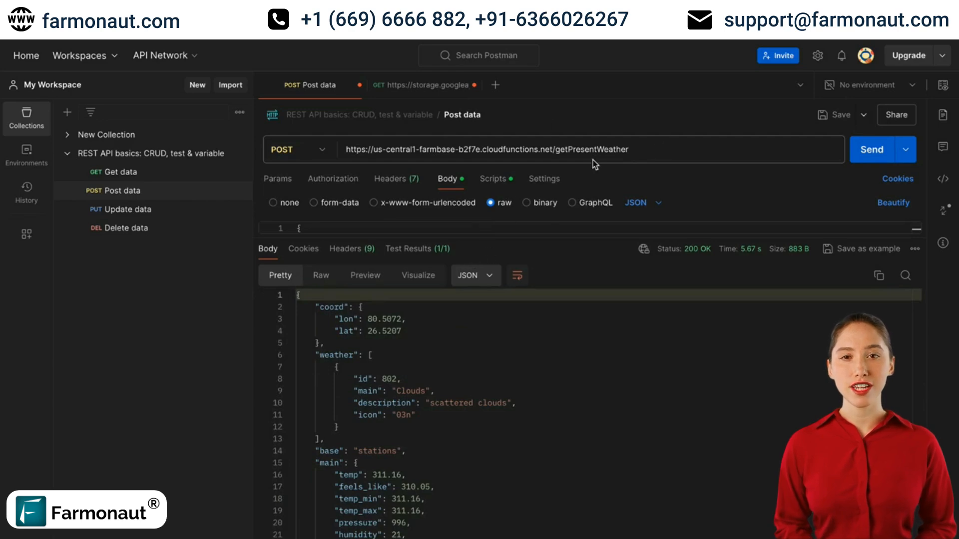The width and height of the screenshot is (959, 539).
Task: Select the none radio button
Action: pos(272,203)
